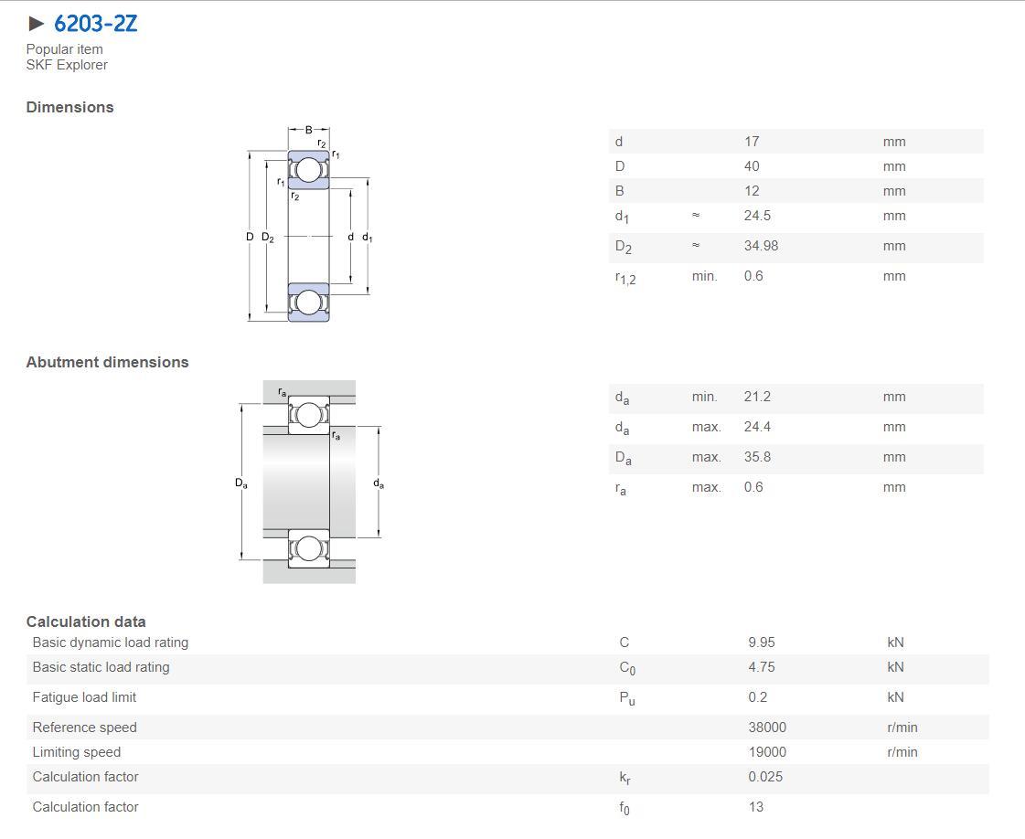Image resolution: width=1025 pixels, height=839 pixels.
Task: Select the Abutment dimensions heading
Action: 107,362
